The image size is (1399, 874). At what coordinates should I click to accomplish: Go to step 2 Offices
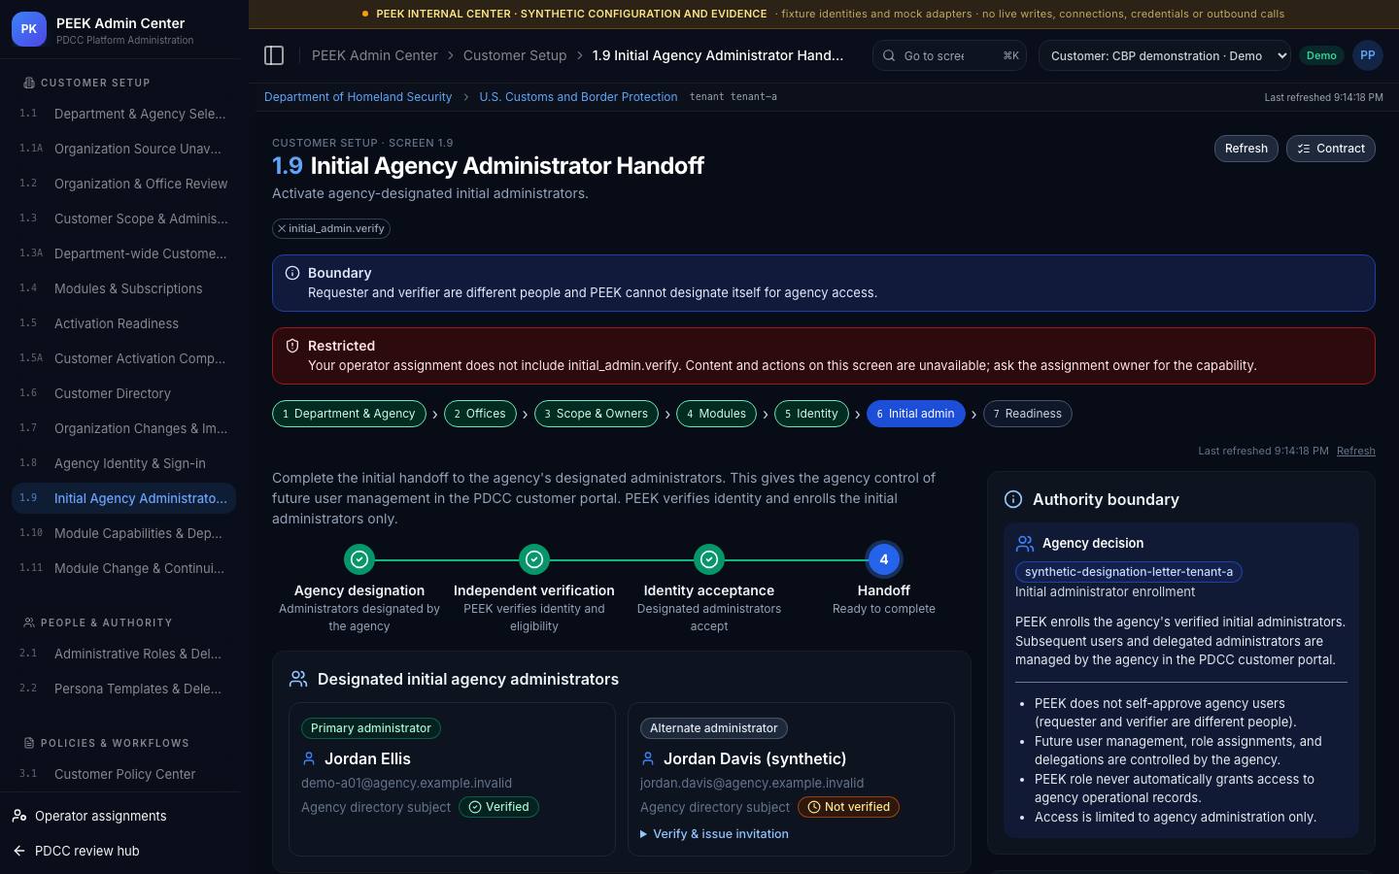tap(480, 414)
